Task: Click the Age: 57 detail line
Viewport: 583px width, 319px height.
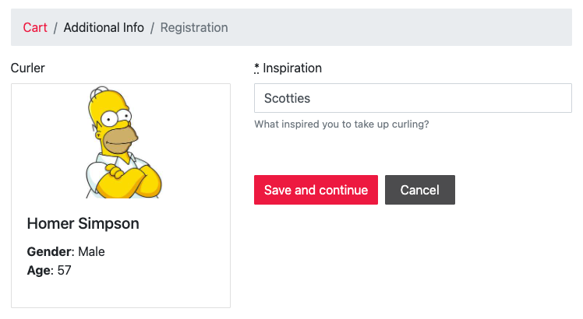Action: click(49, 270)
